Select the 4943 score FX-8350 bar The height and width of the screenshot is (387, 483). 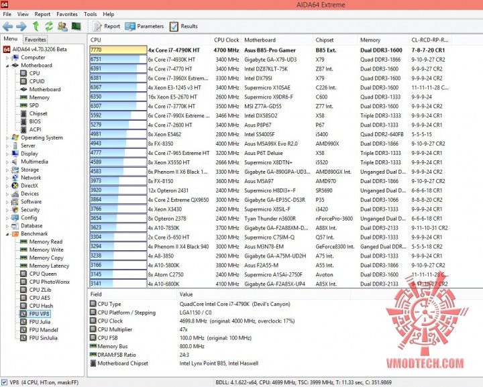click(x=118, y=144)
